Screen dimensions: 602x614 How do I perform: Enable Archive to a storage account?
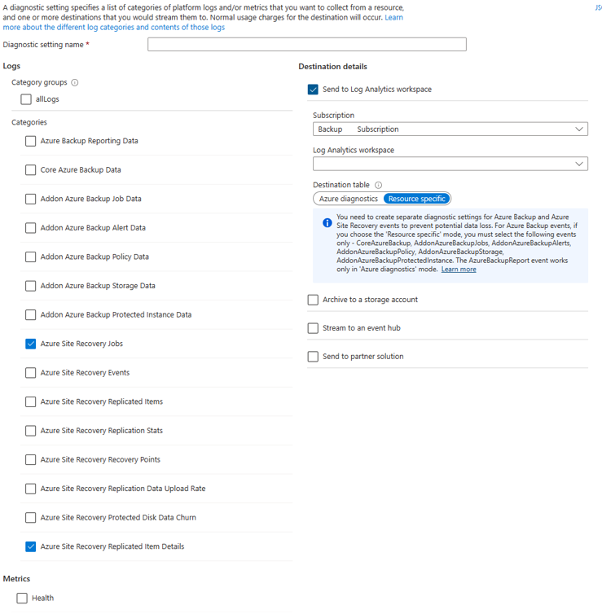313,300
